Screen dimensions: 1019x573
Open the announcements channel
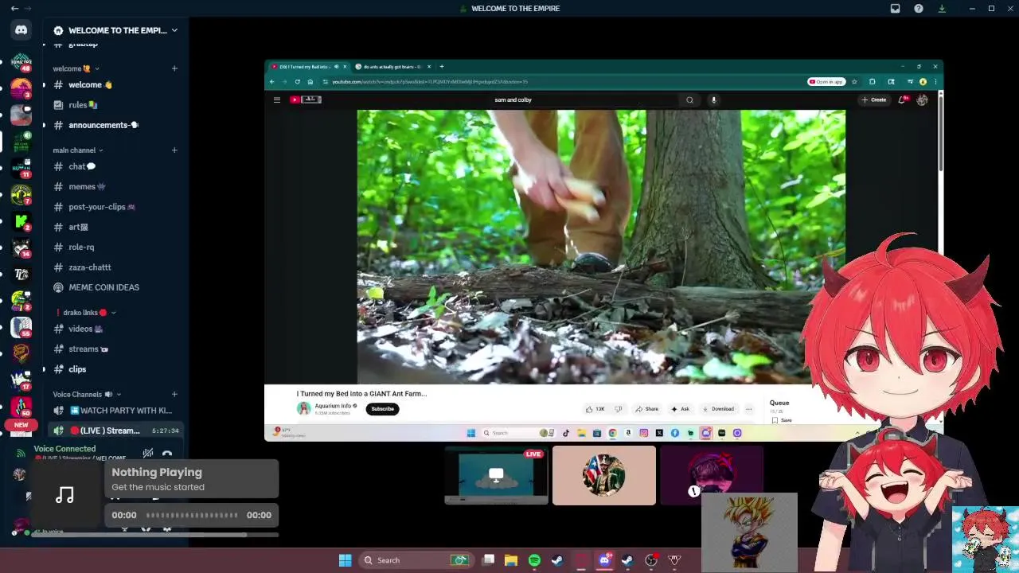point(115,125)
